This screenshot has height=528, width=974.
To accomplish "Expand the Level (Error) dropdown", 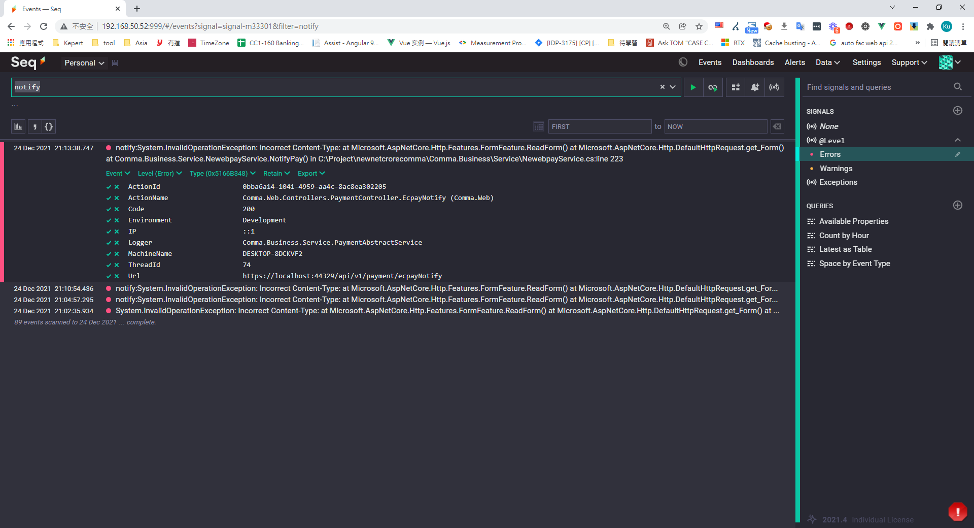I will tap(160, 174).
